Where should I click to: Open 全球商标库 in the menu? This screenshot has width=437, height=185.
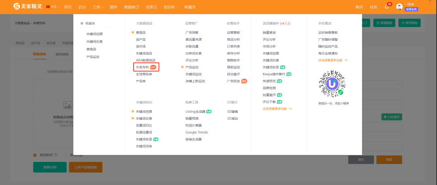(x=144, y=74)
